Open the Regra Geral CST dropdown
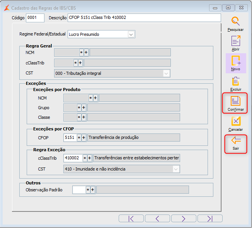Image resolution: width=252 pixels, height=228 pixels. [166, 73]
